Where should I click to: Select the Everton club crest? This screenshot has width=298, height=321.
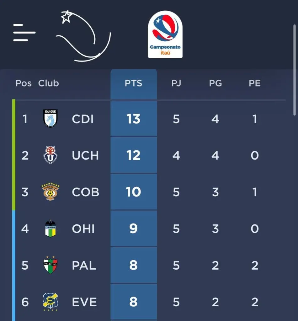tap(51, 302)
